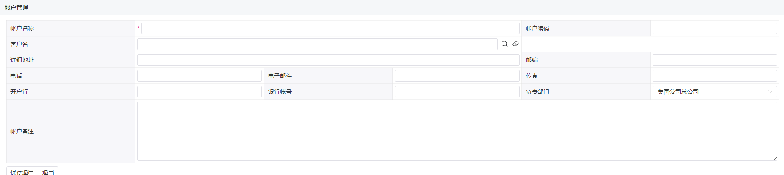Focus the 帐户编码 input field
Image resolution: width=784 pixels, height=175 pixels.
point(715,28)
